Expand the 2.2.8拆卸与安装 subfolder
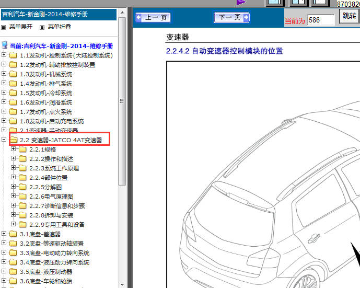The height and width of the screenshot is (288, 360). coord(13,215)
